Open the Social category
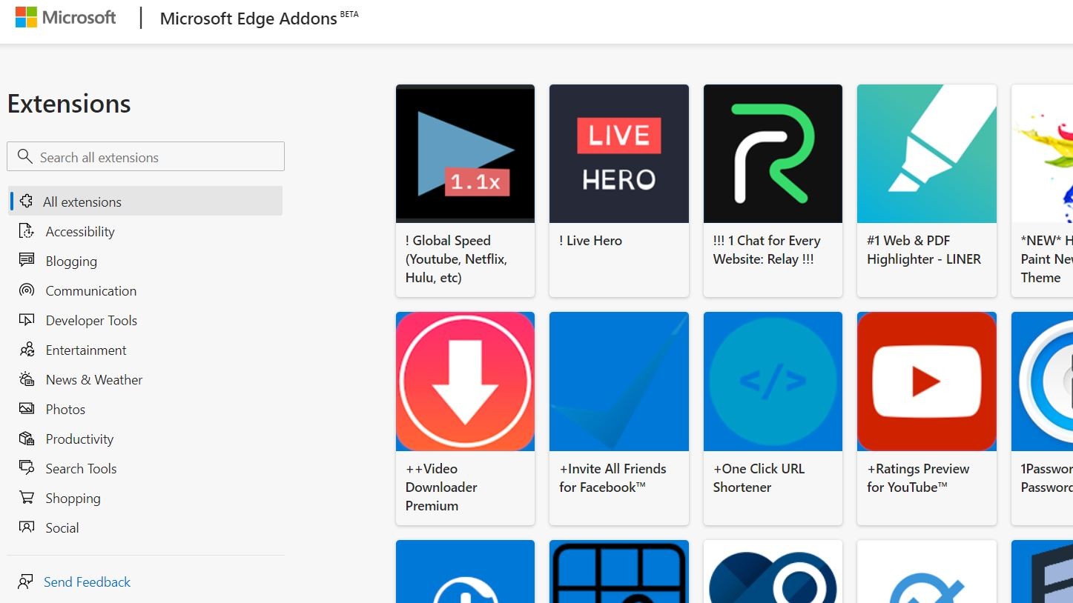 pyautogui.click(x=62, y=528)
